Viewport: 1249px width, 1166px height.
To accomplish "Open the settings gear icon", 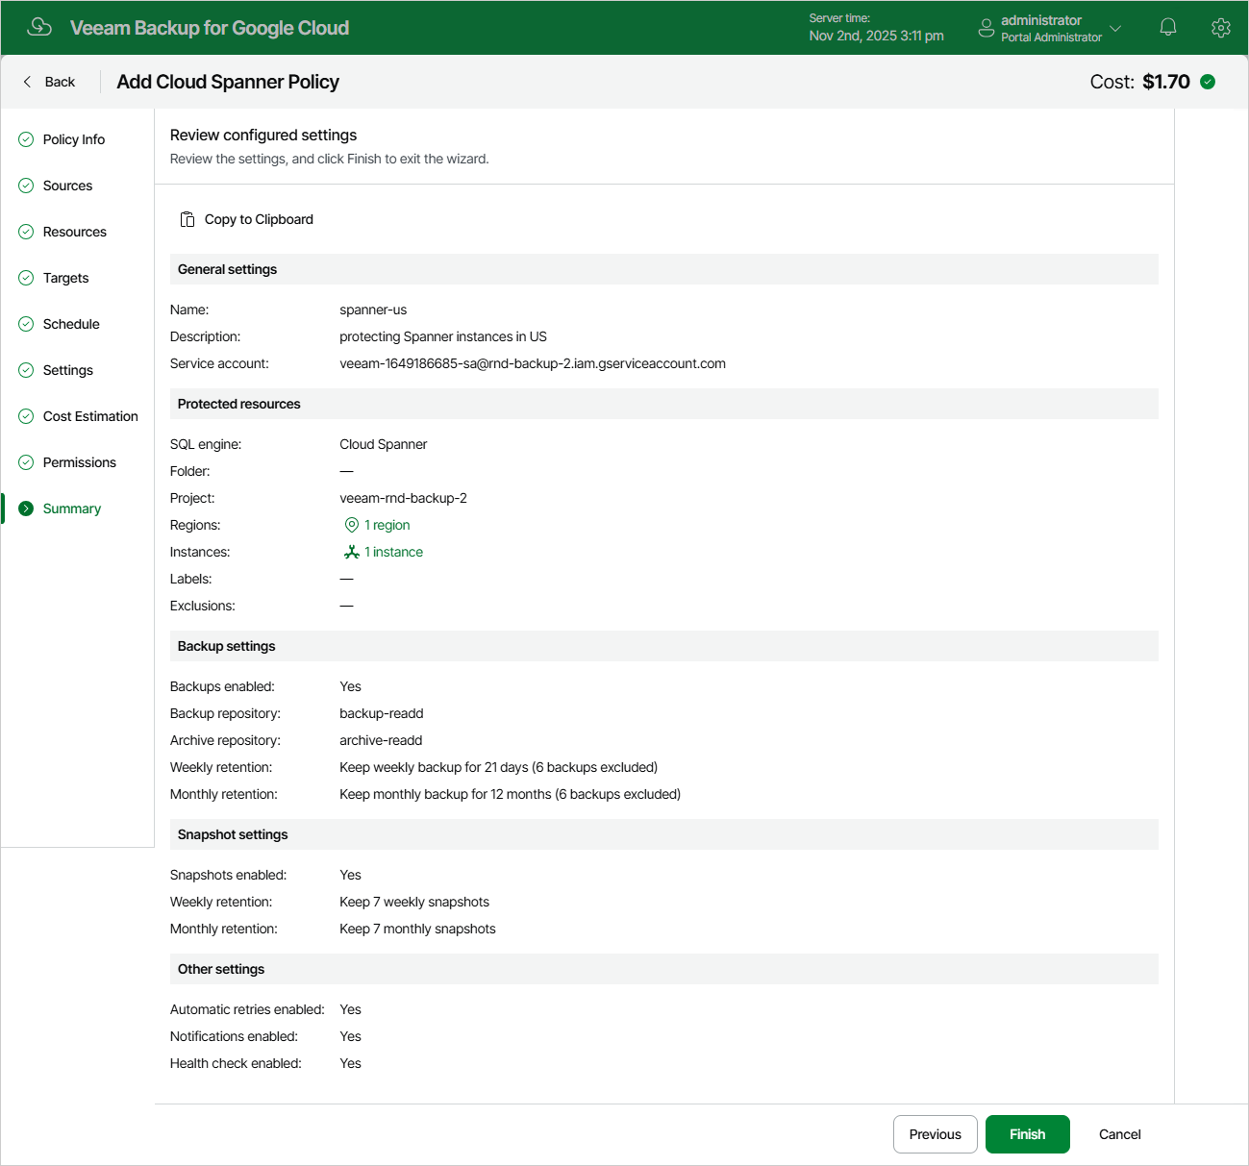I will 1221,28.
